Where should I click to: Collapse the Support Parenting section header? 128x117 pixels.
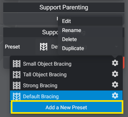64,7
